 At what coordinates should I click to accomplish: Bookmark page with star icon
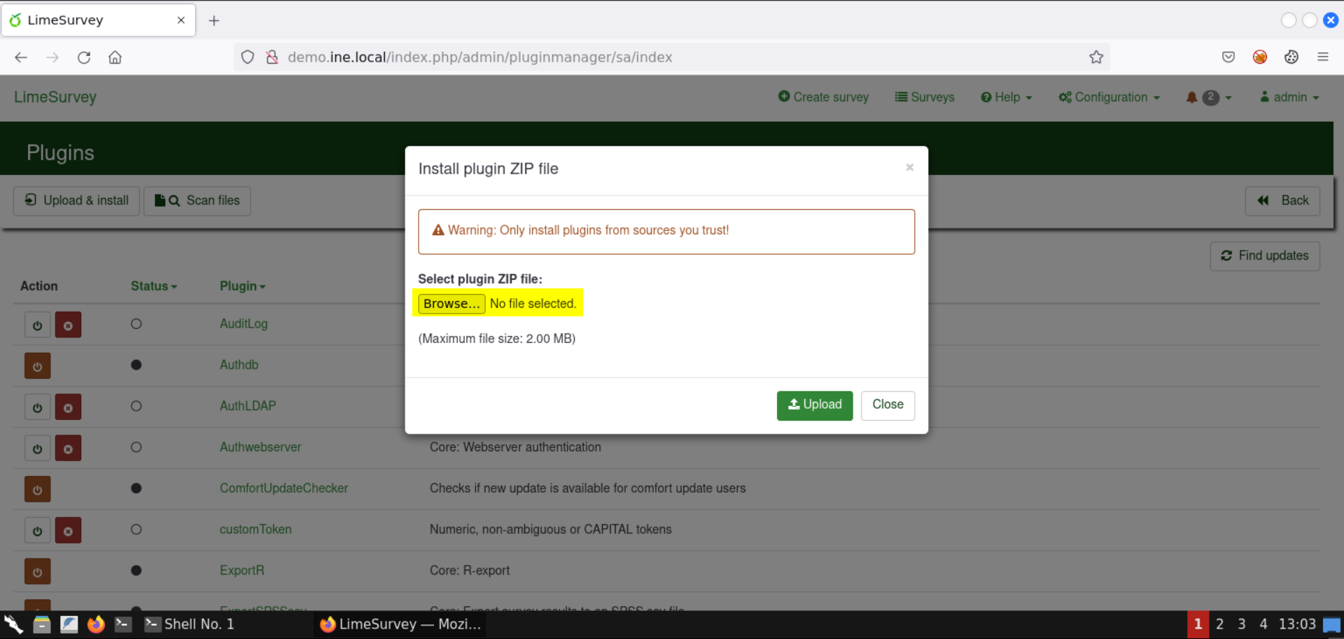[1096, 57]
